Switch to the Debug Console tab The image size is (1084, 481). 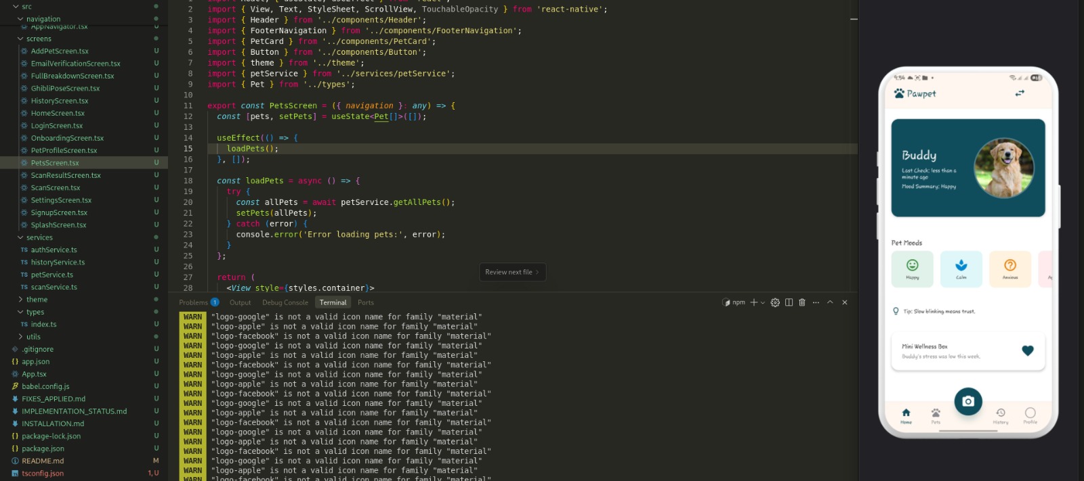tap(285, 302)
